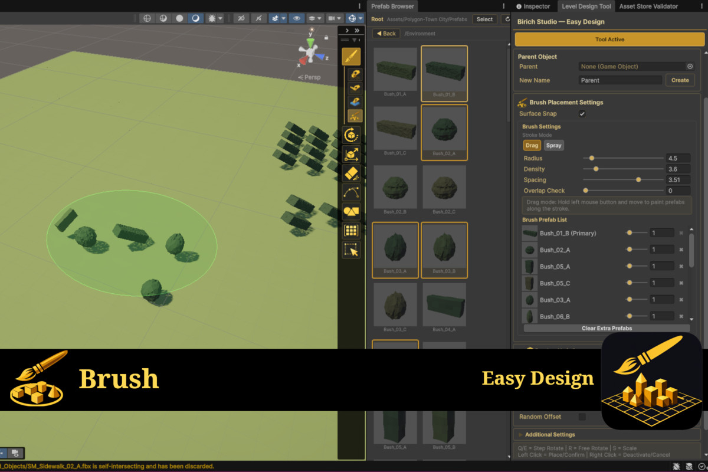
Task: Remove Bush_02_A from brush prefab list
Action: [x=681, y=250]
